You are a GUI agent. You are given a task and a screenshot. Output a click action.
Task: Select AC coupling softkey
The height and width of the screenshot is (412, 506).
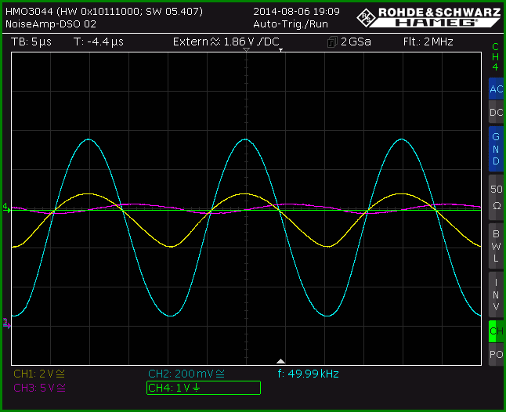tap(496, 89)
